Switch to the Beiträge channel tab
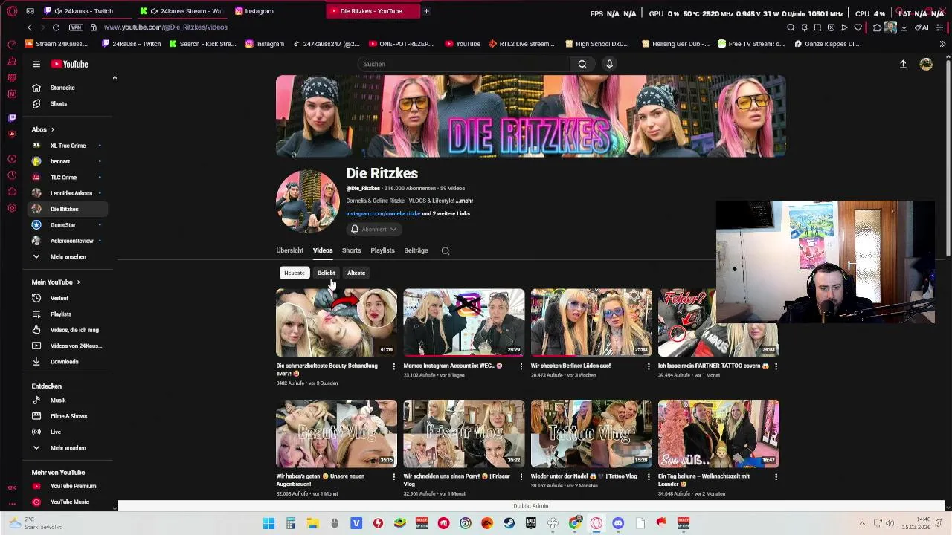 click(416, 250)
